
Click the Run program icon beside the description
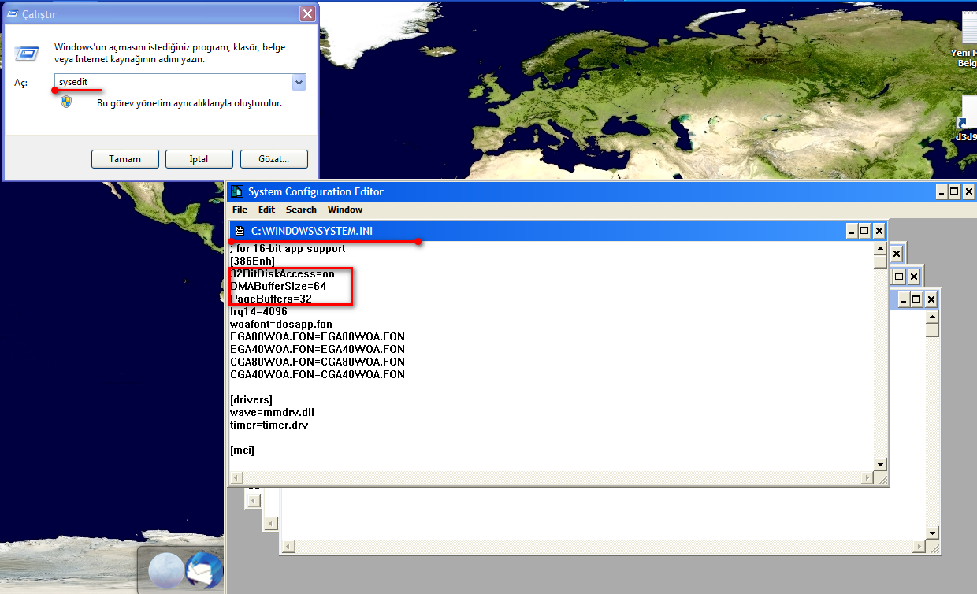(x=28, y=54)
